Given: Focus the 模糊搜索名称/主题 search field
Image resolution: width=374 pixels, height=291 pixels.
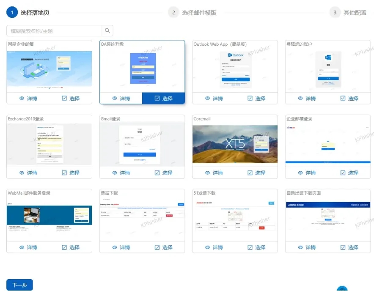Looking at the screenshot, I should (x=54, y=31).
